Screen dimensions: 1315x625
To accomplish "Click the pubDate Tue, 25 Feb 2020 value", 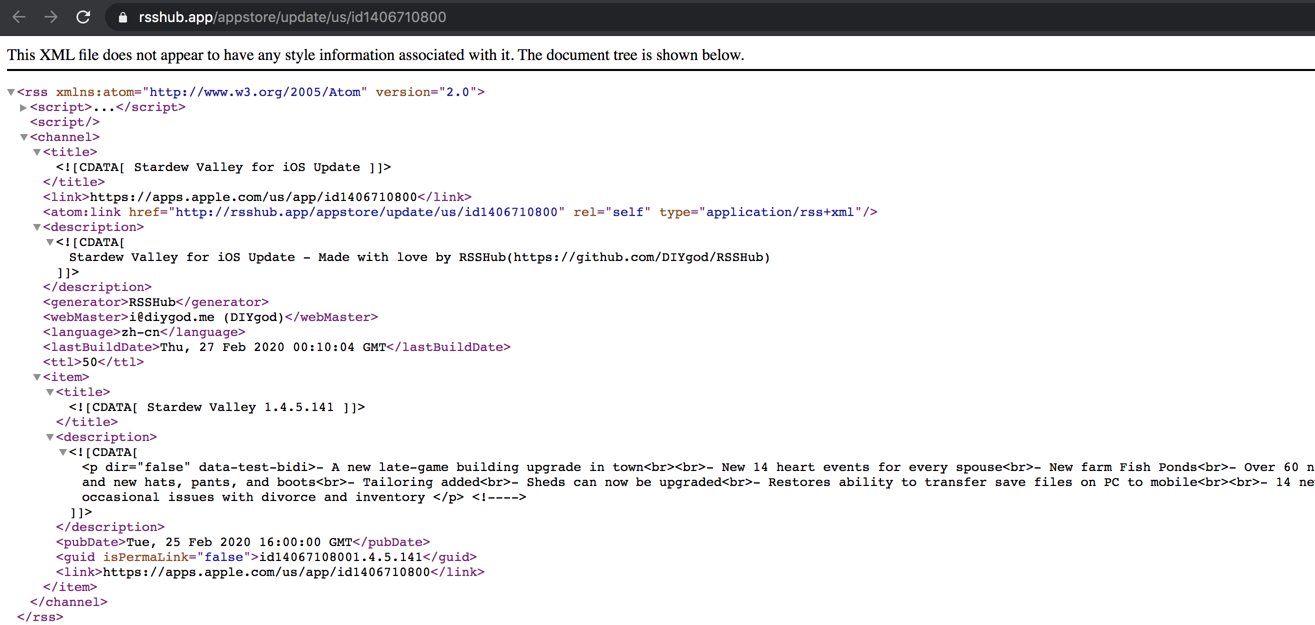I will pyautogui.click(x=239, y=542).
